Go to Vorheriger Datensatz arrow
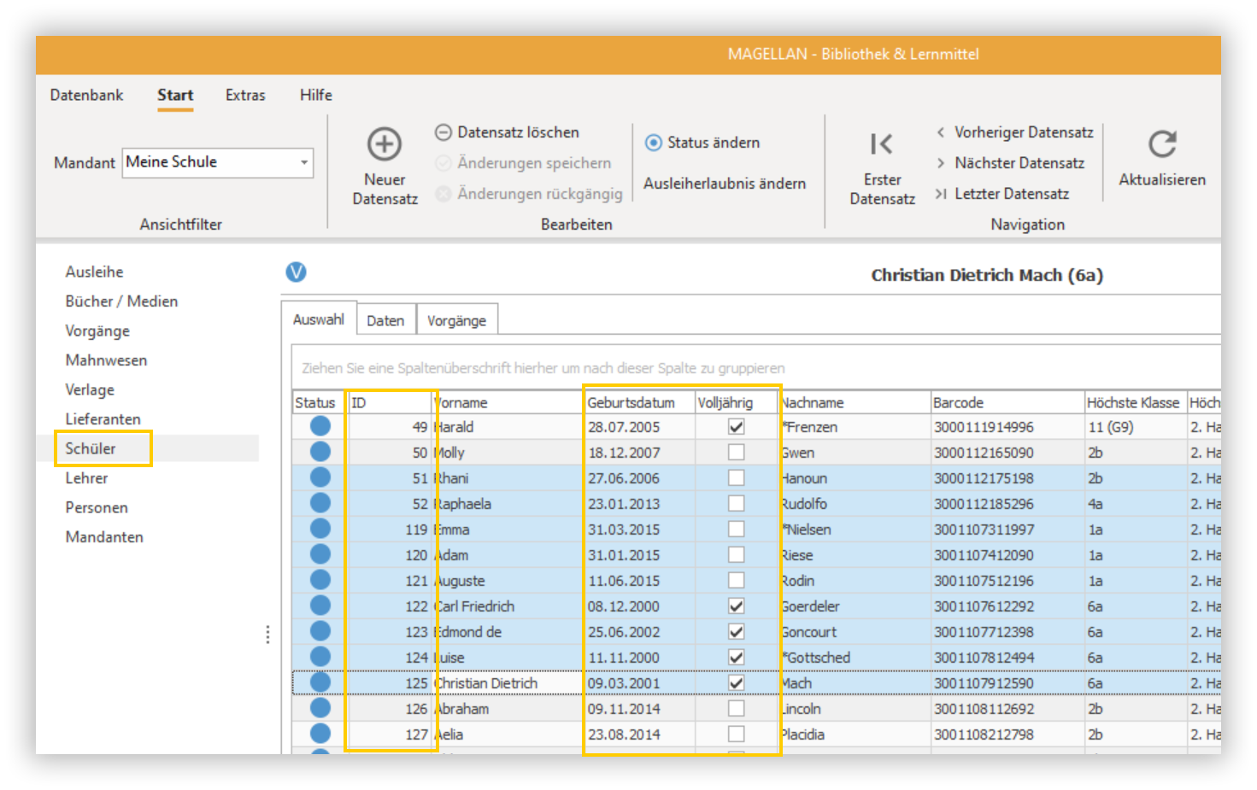The width and height of the screenshot is (1257, 790). (940, 132)
